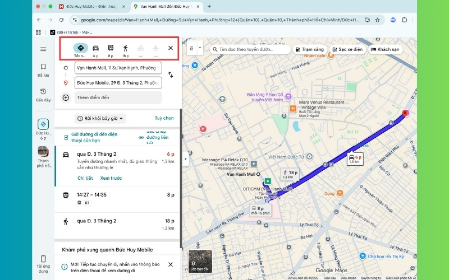Click Bảo tàng Y học Cổ truyền marker
Image resolution: width=449 pixels, height=280 pixels.
coord(288,97)
